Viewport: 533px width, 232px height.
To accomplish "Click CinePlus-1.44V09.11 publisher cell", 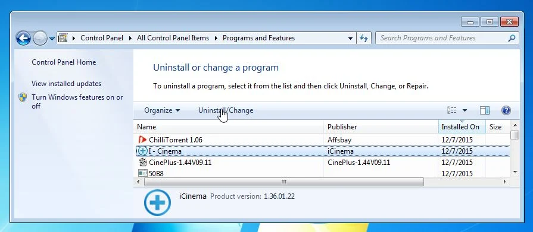I will click(359, 163).
